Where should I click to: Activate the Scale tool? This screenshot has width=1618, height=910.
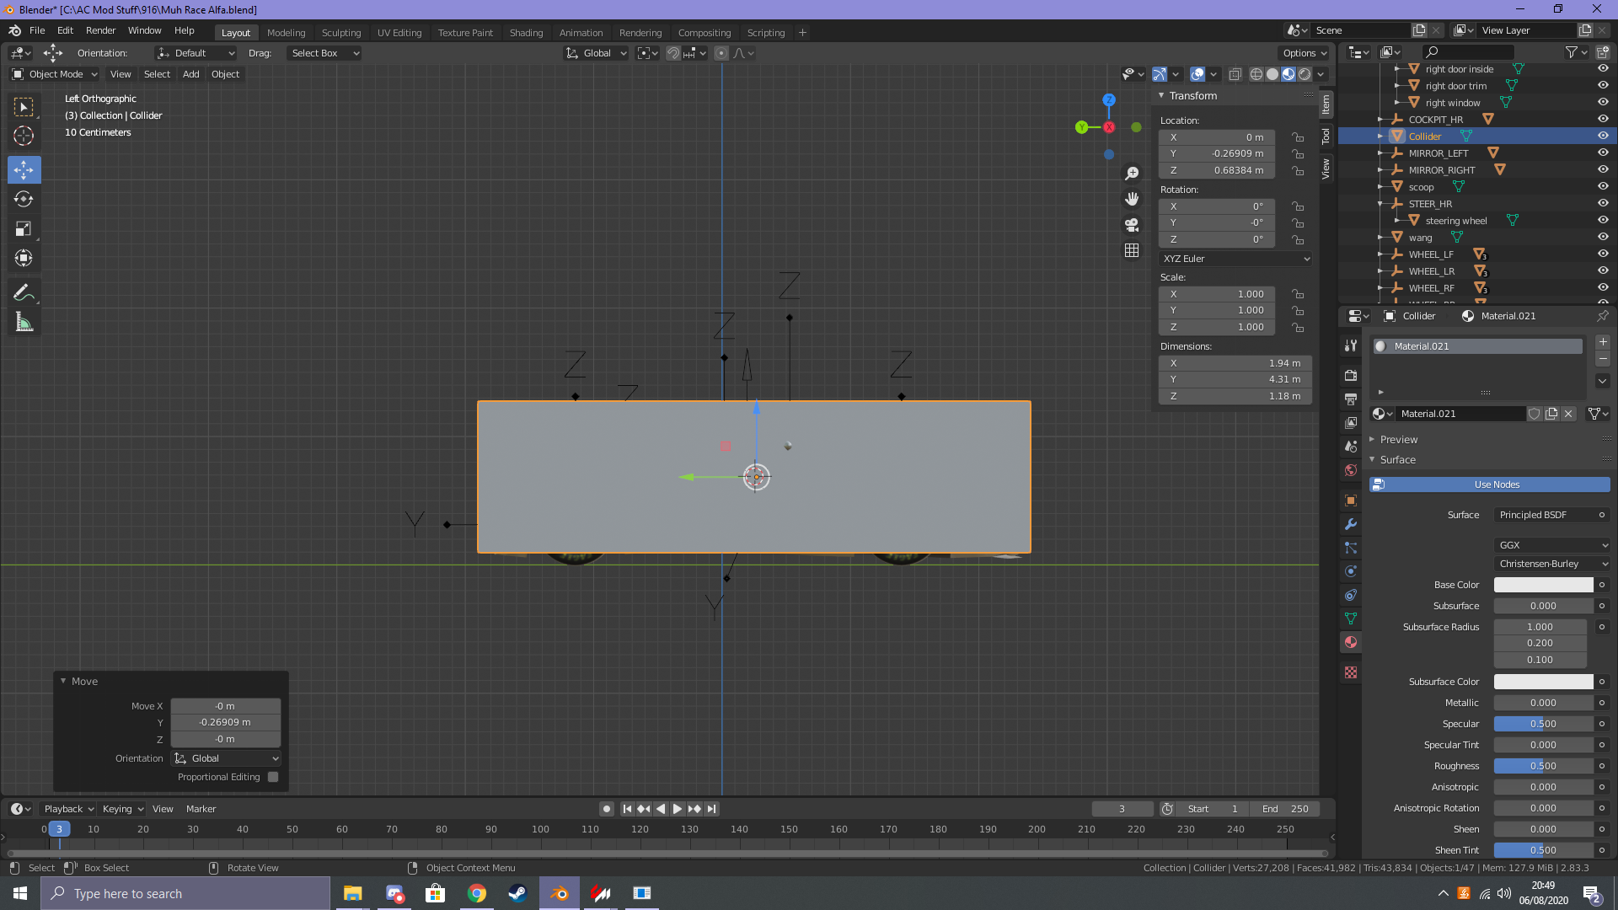coord(24,228)
